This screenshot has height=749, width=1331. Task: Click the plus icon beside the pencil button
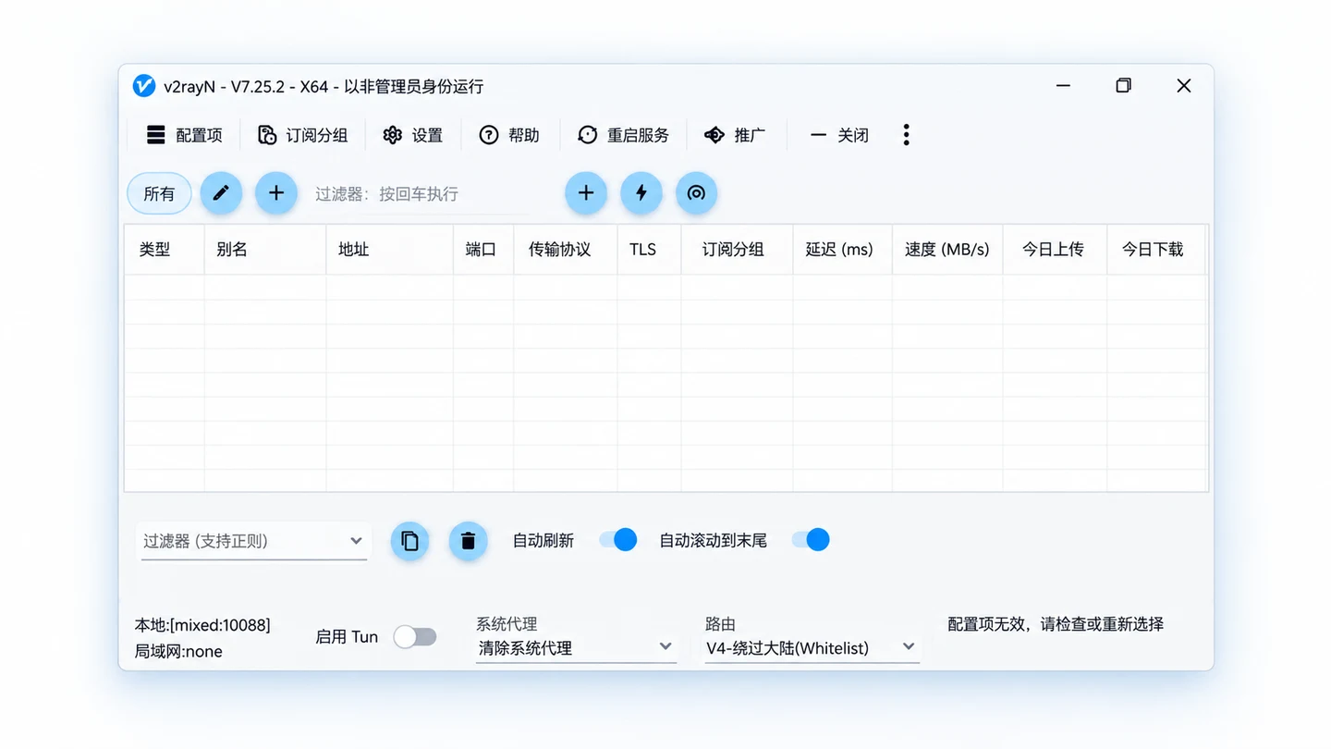click(276, 193)
